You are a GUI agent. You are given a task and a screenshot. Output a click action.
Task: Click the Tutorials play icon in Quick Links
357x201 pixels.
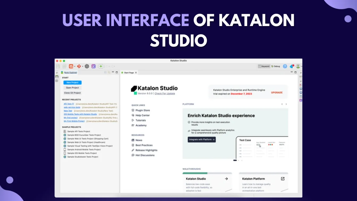point(133,120)
